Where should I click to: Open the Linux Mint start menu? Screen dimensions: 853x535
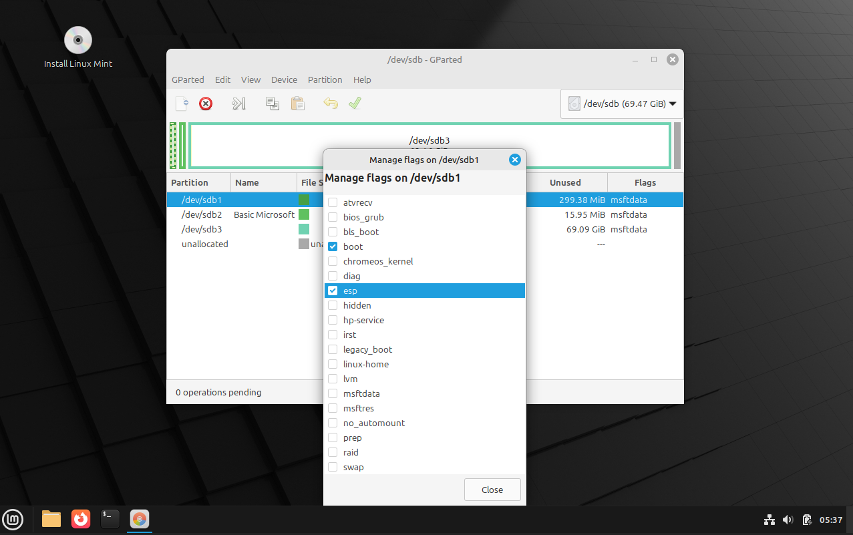click(13, 519)
